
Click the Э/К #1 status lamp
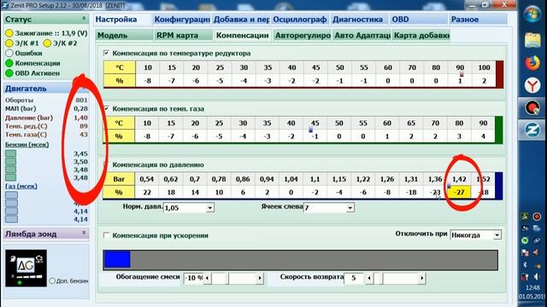click(x=9, y=43)
